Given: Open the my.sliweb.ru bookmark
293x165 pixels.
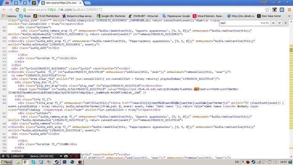Looking at the screenshot, I should (x=241, y=16).
